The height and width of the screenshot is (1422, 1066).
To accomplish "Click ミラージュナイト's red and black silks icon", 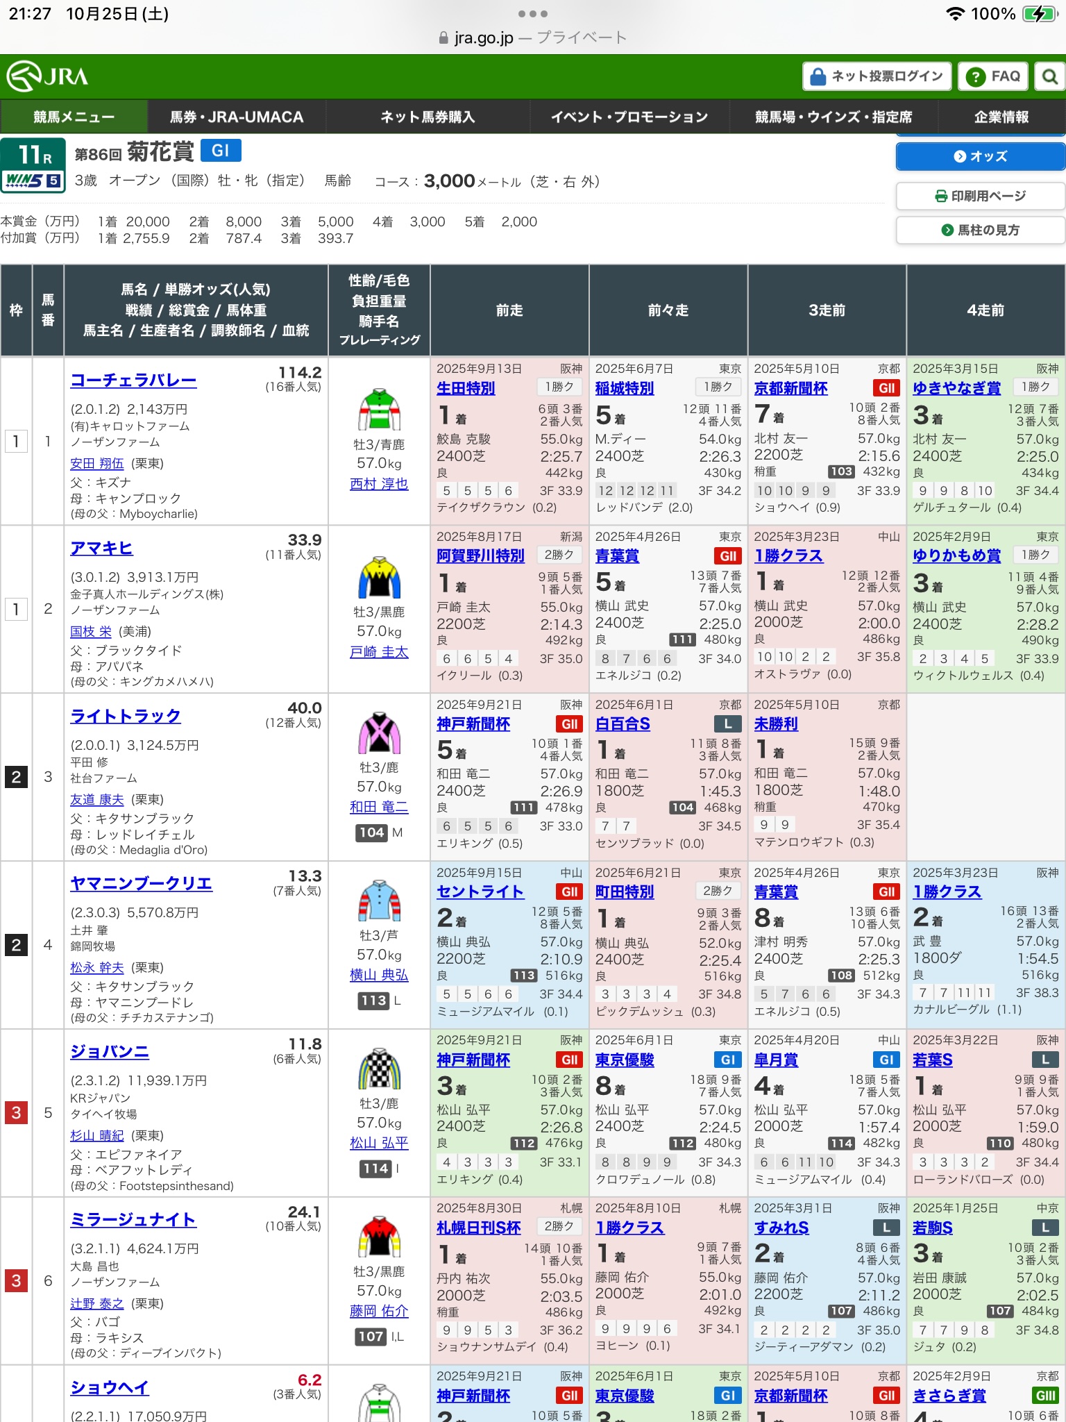I will [x=379, y=1237].
